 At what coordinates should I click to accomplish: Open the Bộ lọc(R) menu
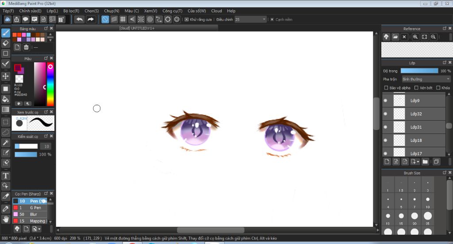(71, 11)
